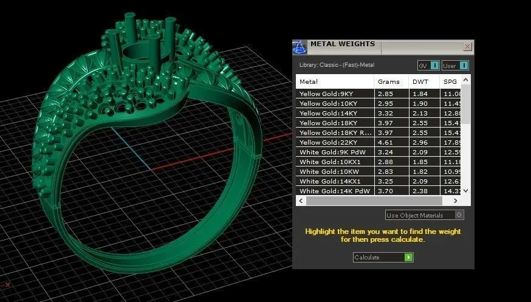Sort table by SPG column header

click(x=450, y=81)
